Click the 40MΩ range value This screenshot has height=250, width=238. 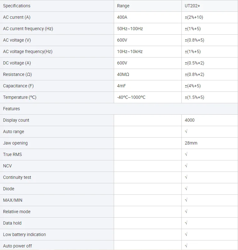[x=123, y=74]
